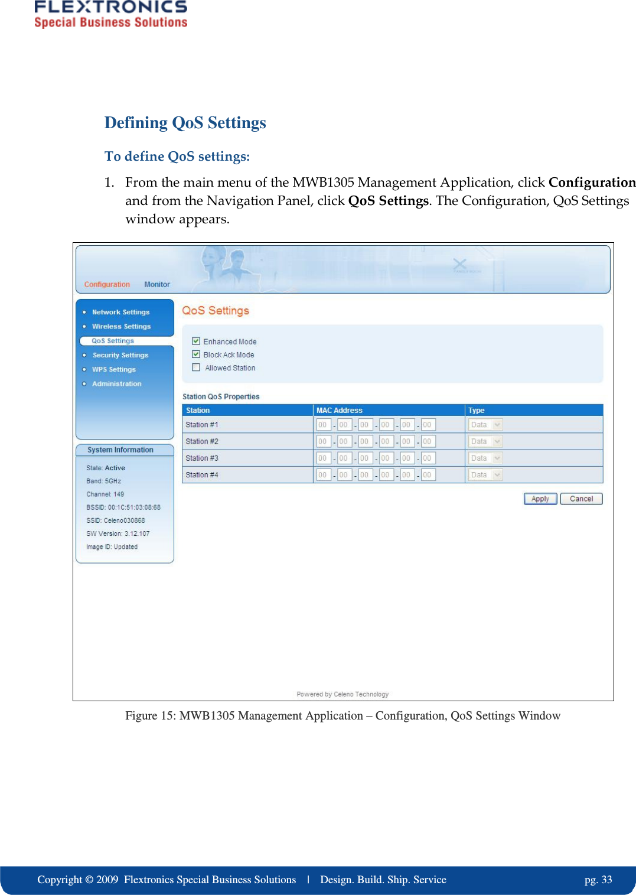636x895 pixels.
Task: Select the Configuration tab
Action: [107, 284]
